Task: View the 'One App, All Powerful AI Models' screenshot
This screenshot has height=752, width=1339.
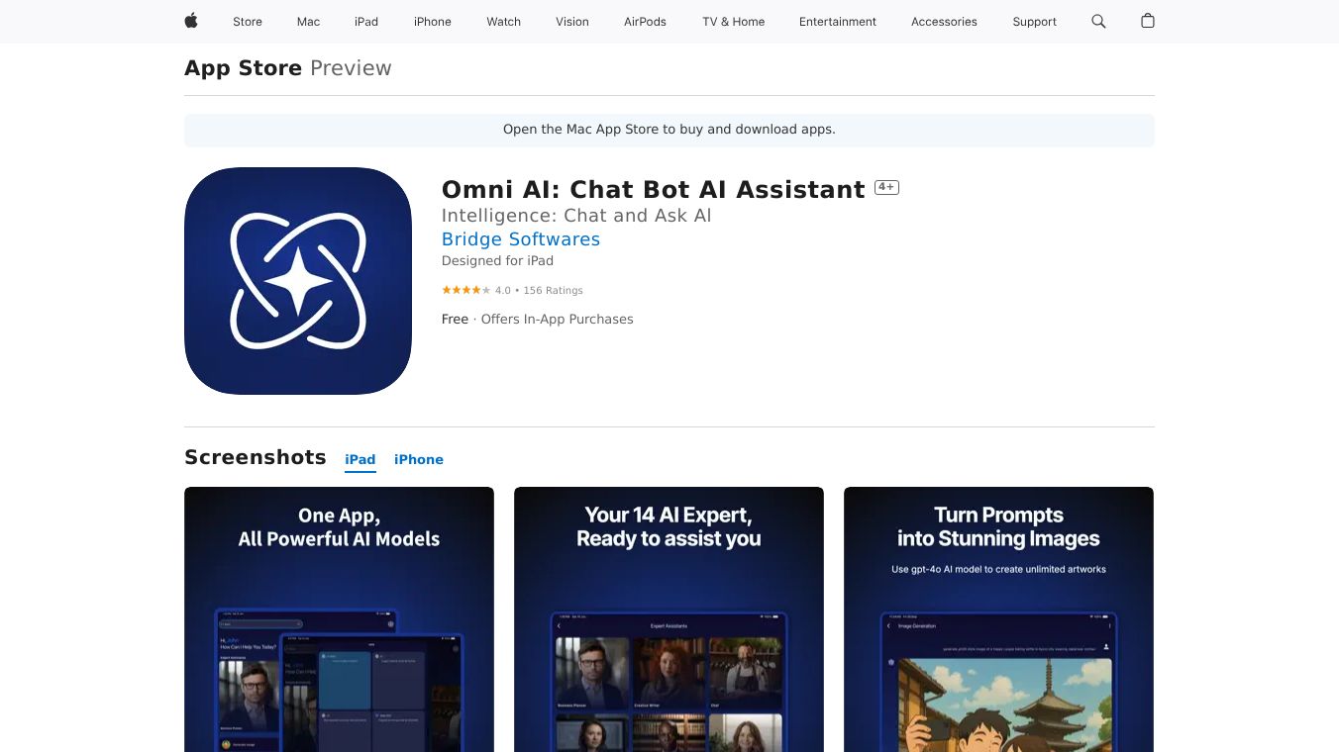Action: 339,619
